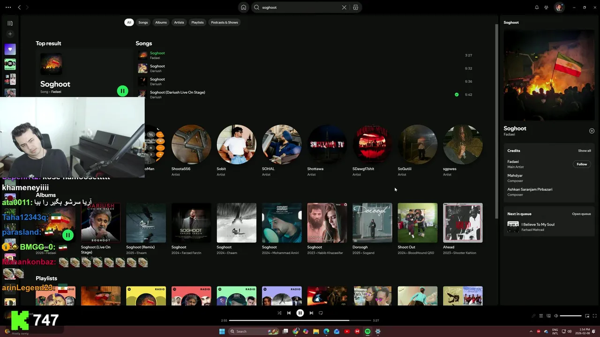The height and width of the screenshot is (337, 600).
Task: Select the Albums filter chip
Action: [161, 22]
